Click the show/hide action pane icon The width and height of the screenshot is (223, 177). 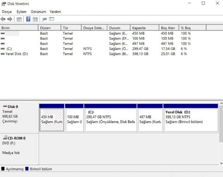pyautogui.click(x=35, y=19)
